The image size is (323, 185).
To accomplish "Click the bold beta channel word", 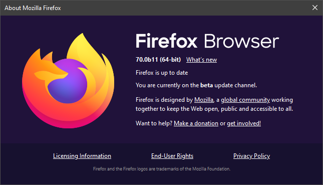I will click(x=206, y=85).
